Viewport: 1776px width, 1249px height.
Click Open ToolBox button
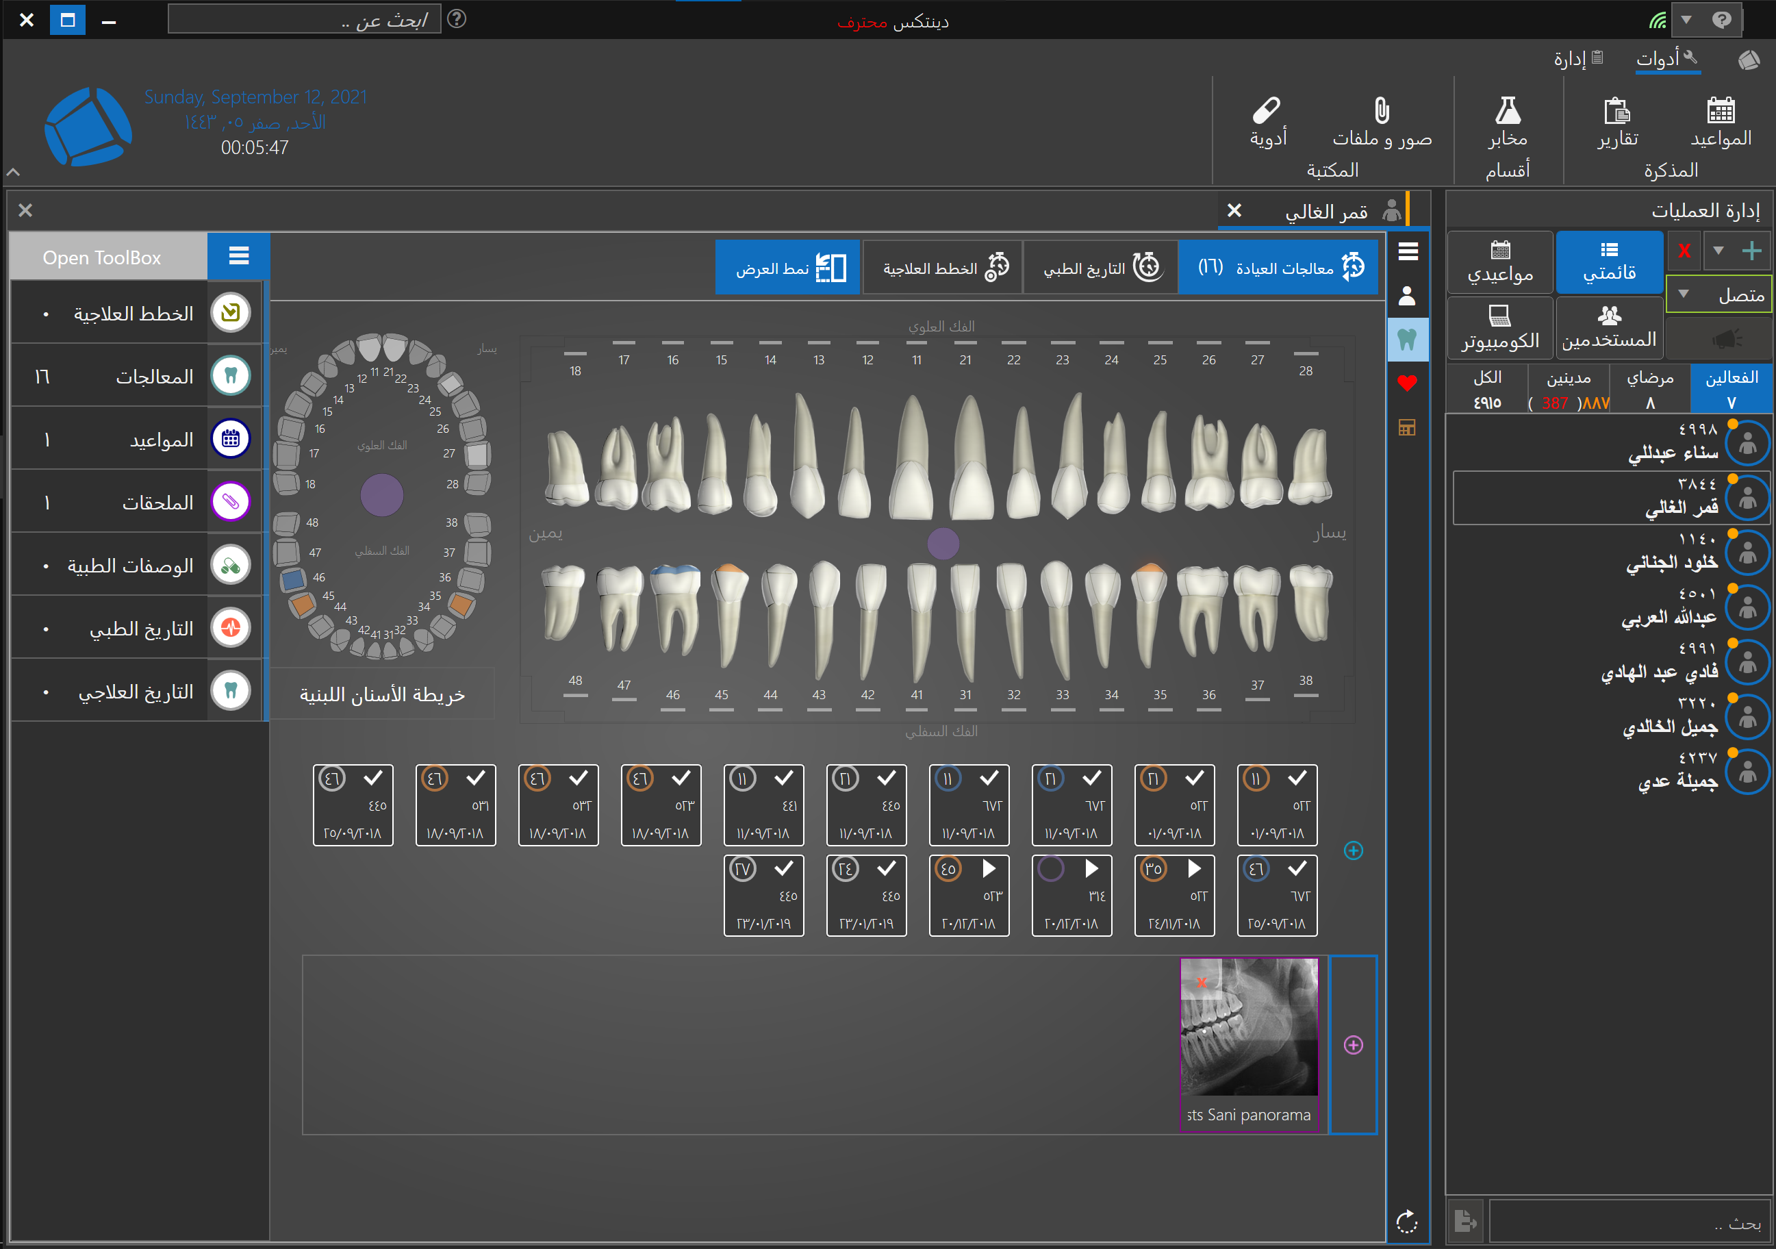[108, 256]
